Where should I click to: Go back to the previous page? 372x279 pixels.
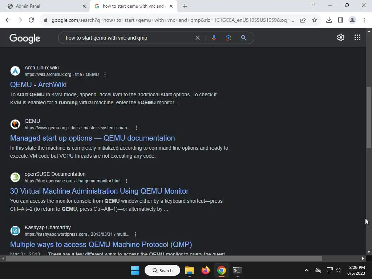tap(8, 20)
